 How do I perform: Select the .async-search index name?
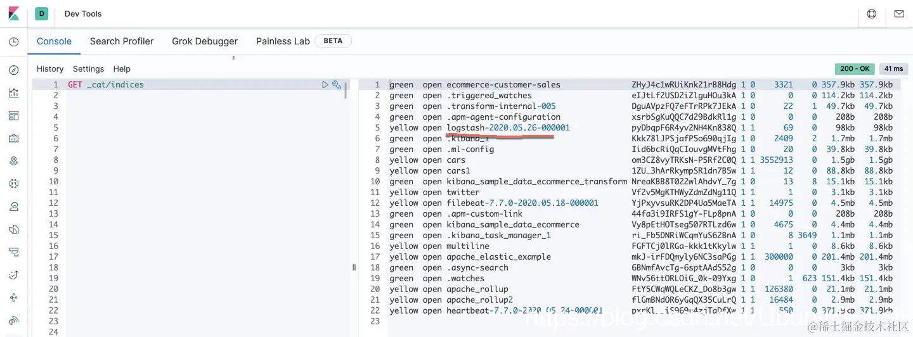click(x=477, y=268)
